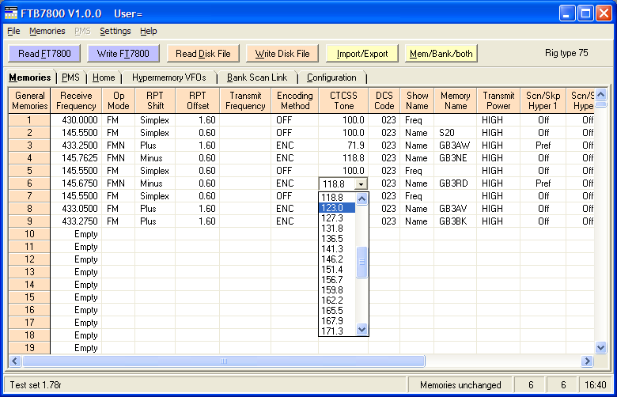Click the Read FT7800 button
Viewport: 617px width, 397px height.
tap(44, 54)
